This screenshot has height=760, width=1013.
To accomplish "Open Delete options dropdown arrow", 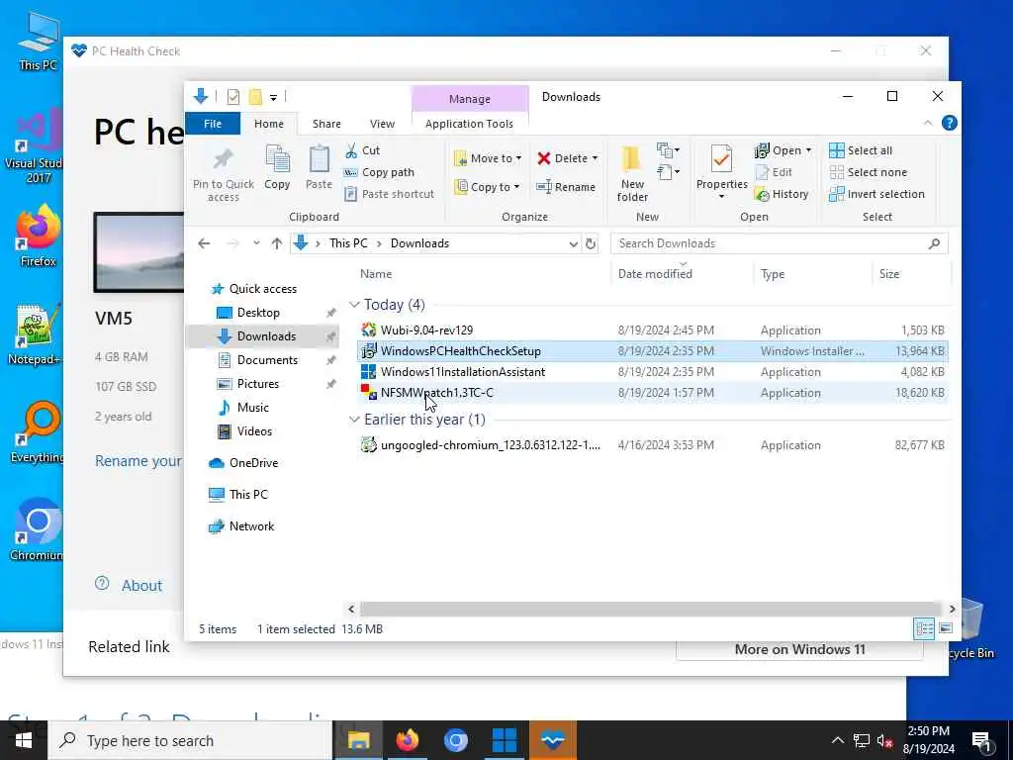I will 595,158.
